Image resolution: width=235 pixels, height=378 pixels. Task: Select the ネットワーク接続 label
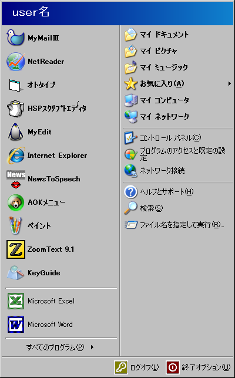click(x=162, y=171)
